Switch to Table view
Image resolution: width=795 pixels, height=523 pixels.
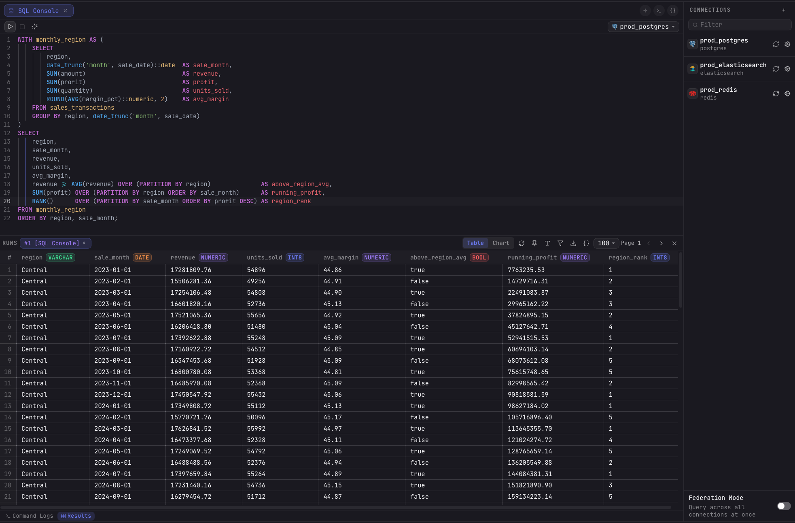[x=475, y=243]
